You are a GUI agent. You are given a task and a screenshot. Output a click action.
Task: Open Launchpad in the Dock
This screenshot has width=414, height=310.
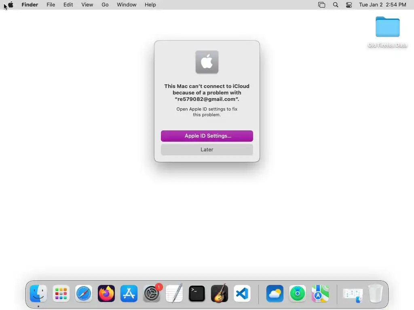pyautogui.click(x=61, y=293)
